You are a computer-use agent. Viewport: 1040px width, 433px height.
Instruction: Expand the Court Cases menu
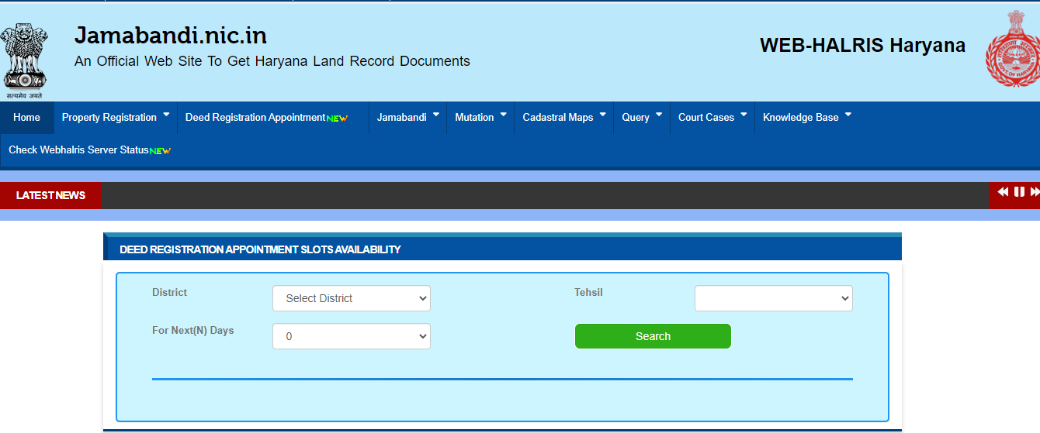tap(712, 118)
